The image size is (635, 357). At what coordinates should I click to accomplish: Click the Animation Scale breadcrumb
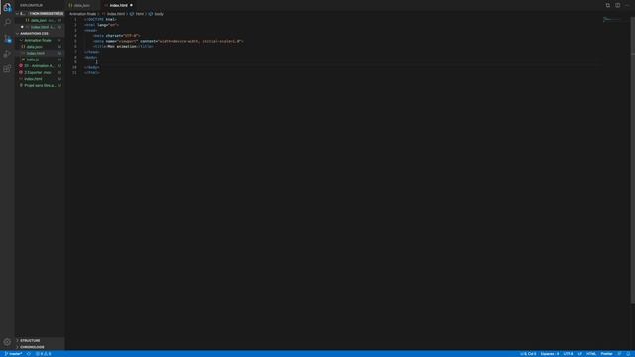pyautogui.click(x=83, y=14)
